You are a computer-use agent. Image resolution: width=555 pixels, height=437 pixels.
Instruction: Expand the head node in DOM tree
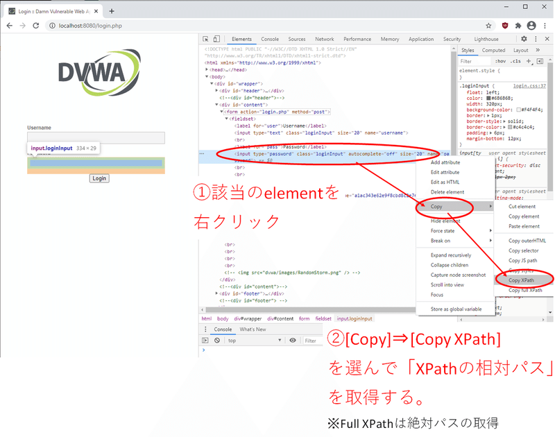pyautogui.click(x=207, y=69)
